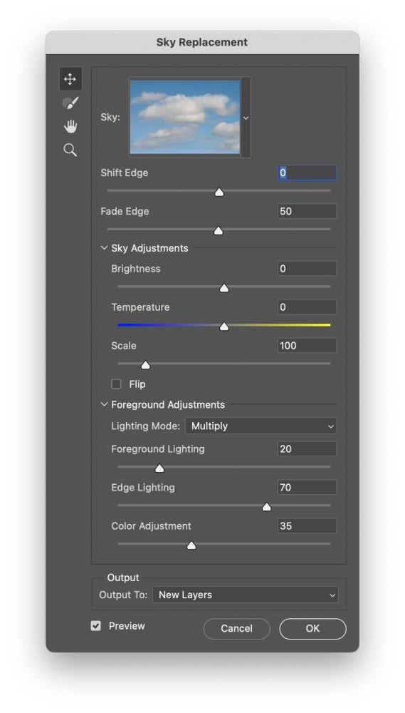The width and height of the screenshot is (405, 713).
Task: Click the Temperature value field
Action: coord(307,307)
